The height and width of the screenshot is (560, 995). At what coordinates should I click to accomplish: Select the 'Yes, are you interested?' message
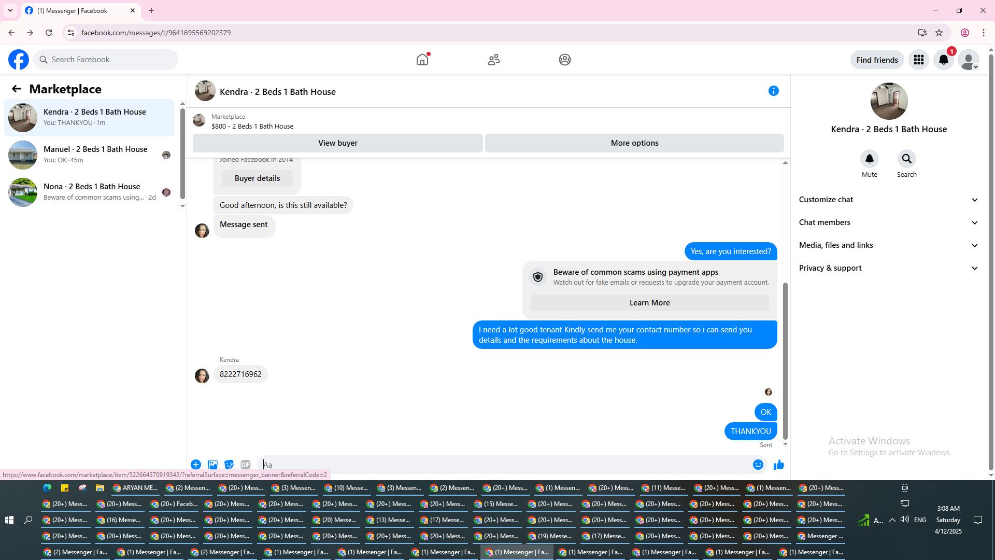click(731, 251)
